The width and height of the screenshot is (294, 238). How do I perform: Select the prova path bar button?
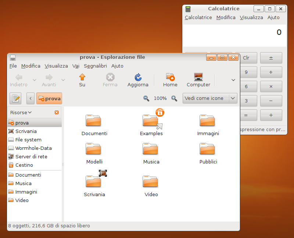click(49, 98)
